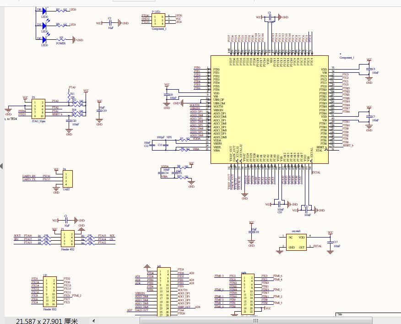
Task: Click the 'Title' field in the title block
Action: point(340,314)
